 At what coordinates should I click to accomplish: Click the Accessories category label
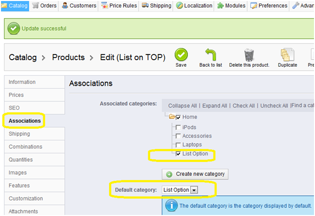197,136
